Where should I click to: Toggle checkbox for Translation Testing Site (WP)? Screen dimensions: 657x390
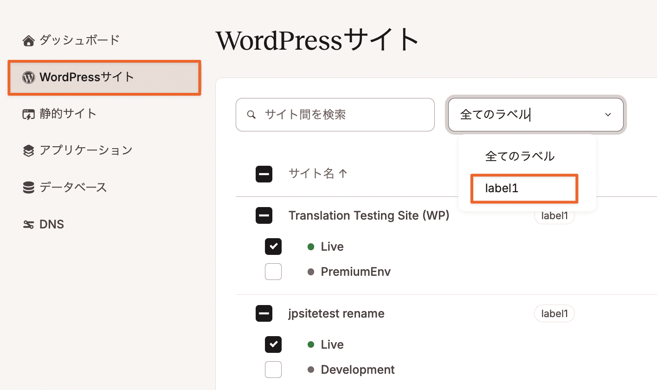tap(264, 215)
